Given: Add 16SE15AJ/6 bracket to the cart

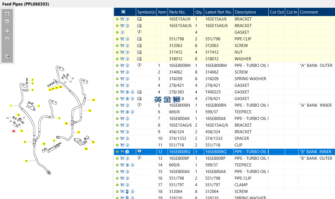Looking at the screenshot, I should tap(122, 19).
